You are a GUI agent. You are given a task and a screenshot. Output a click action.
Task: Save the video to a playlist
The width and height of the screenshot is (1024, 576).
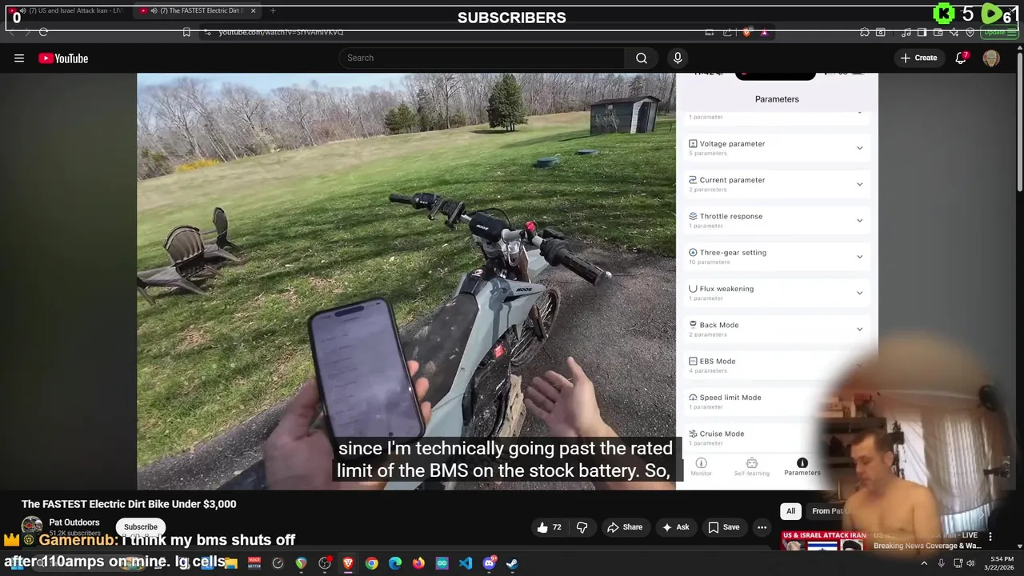pos(724,527)
